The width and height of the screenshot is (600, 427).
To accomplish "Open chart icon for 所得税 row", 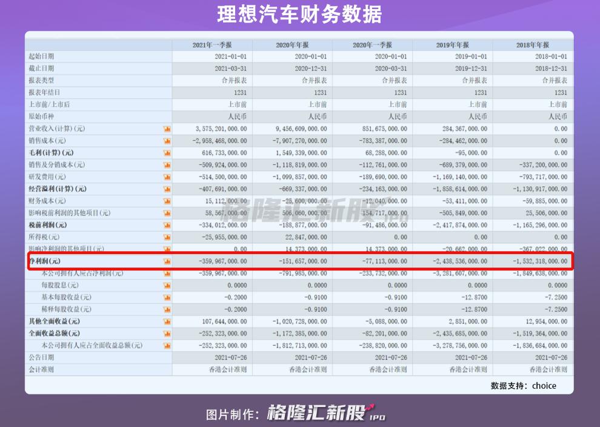I will pyautogui.click(x=167, y=237).
